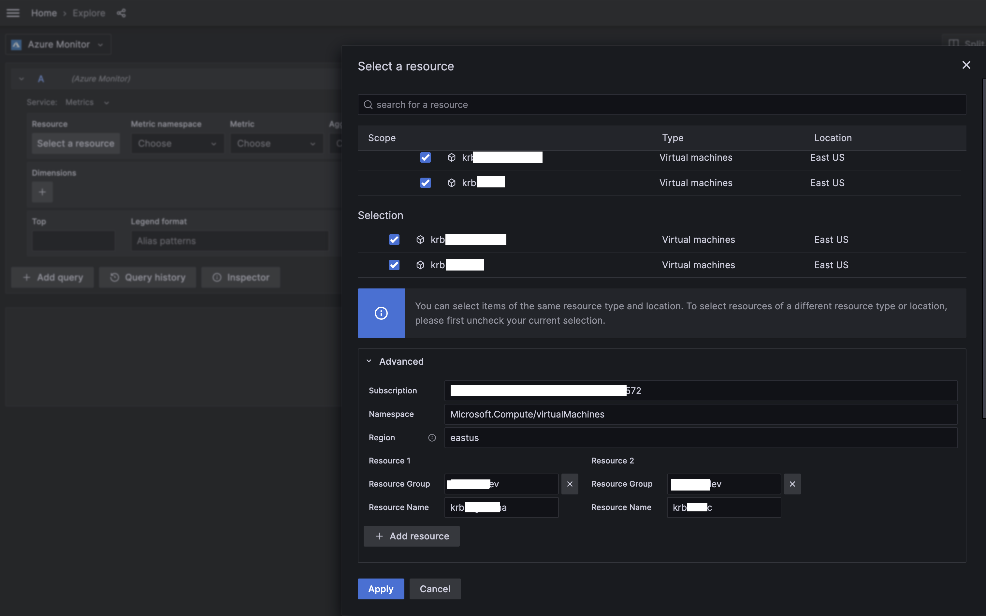Go to Home in the breadcrumb
The height and width of the screenshot is (616, 986).
[44, 13]
